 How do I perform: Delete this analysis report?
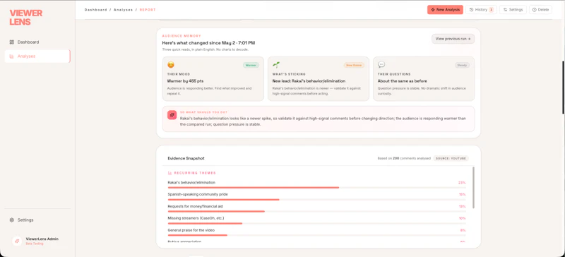pyautogui.click(x=540, y=10)
